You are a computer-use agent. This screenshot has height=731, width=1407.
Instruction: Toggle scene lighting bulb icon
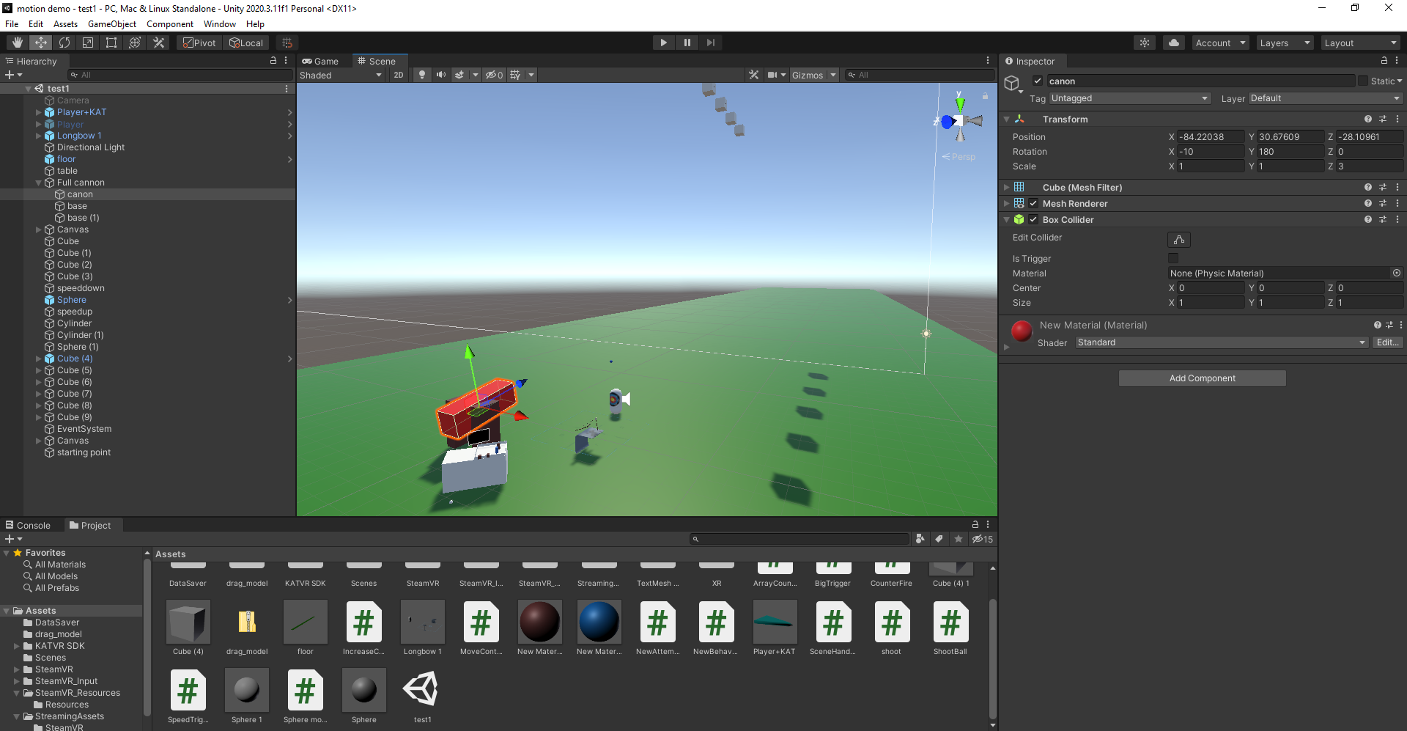point(421,75)
